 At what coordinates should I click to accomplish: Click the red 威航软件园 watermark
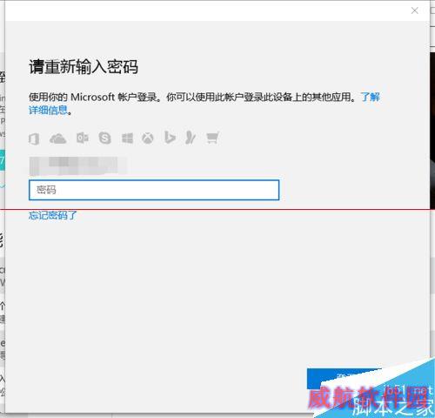367,397
